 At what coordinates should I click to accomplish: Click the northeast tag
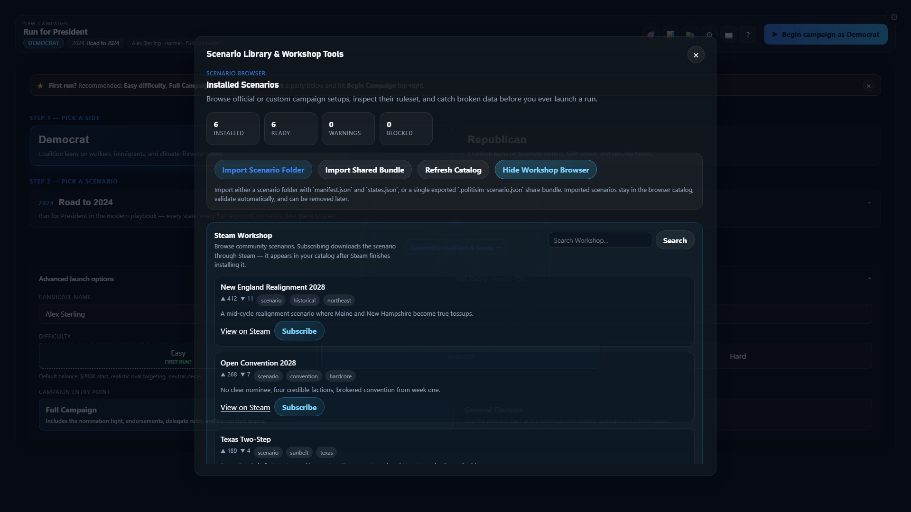[x=339, y=301]
